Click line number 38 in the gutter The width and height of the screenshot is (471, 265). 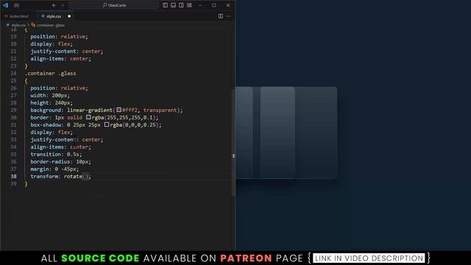click(x=13, y=177)
